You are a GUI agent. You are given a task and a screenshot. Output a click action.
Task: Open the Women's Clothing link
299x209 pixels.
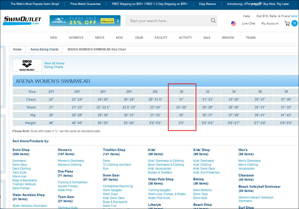(70, 165)
